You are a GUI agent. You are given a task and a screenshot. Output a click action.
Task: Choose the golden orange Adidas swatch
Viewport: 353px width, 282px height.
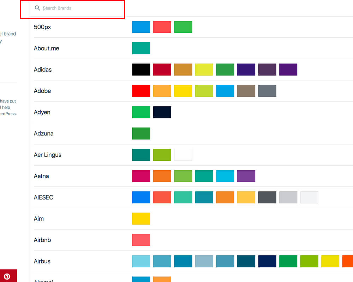point(183,69)
